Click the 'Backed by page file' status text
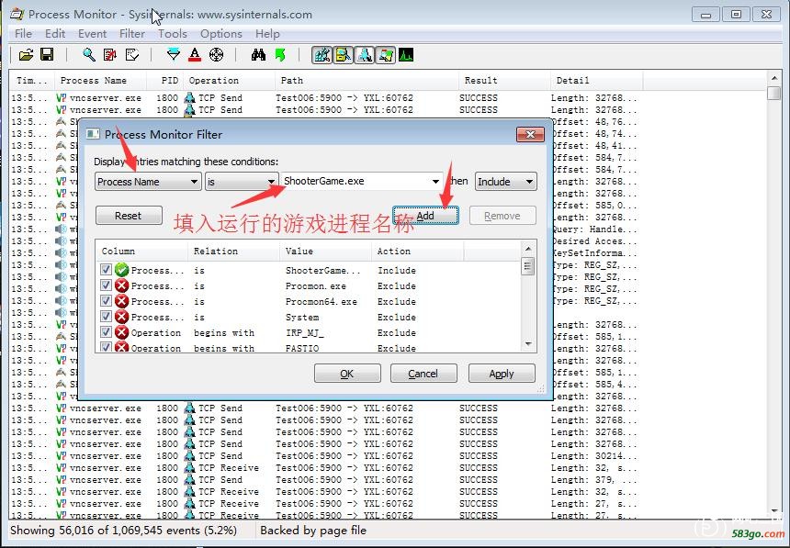 tap(313, 531)
